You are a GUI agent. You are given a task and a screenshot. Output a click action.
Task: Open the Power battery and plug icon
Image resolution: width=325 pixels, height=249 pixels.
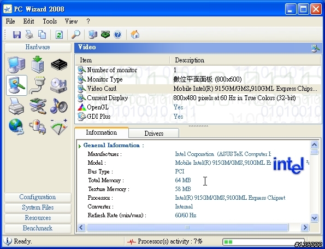[38, 126]
